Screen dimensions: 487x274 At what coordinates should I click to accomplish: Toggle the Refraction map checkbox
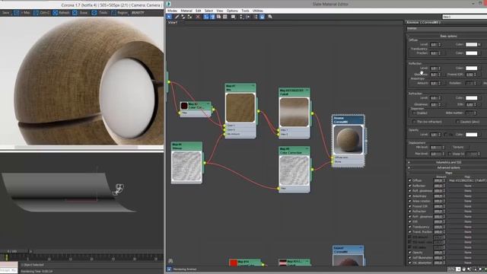click(409, 212)
